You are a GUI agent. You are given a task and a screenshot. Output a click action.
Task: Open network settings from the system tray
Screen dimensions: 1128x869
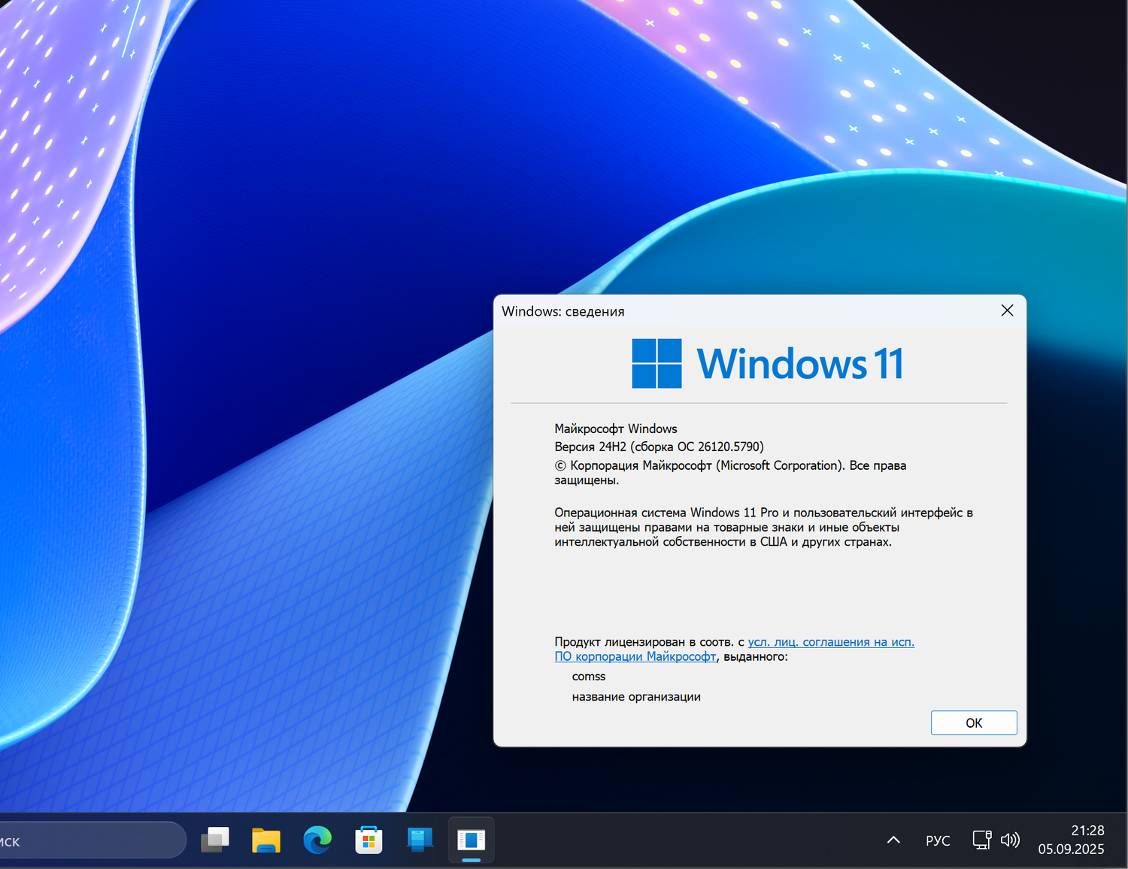click(981, 840)
